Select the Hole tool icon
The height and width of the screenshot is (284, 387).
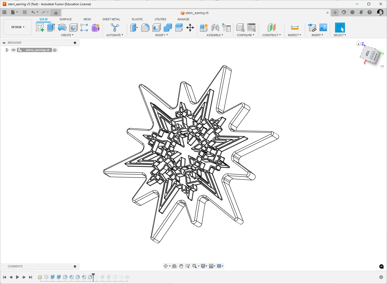[x=73, y=27]
